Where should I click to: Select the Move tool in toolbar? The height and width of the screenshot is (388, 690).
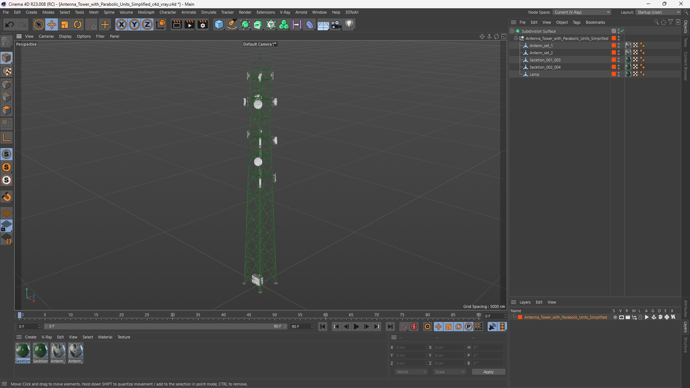click(x=52, y=25)
